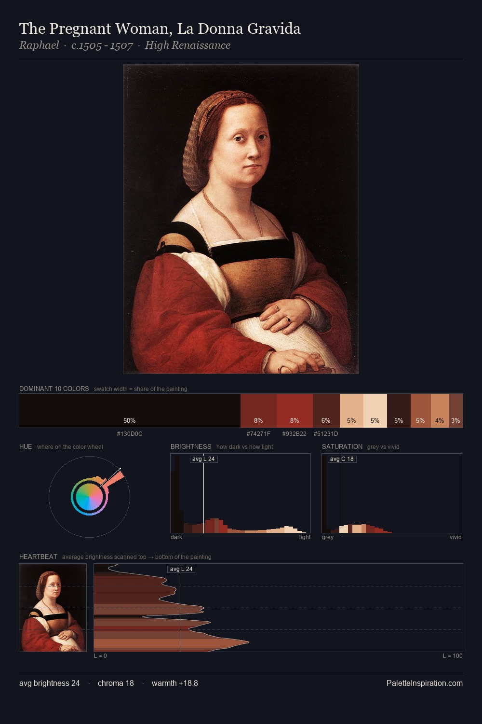482x724 pixels.
Task: Select the 4% tan-orange swatch
Action: tap(440, 411)
